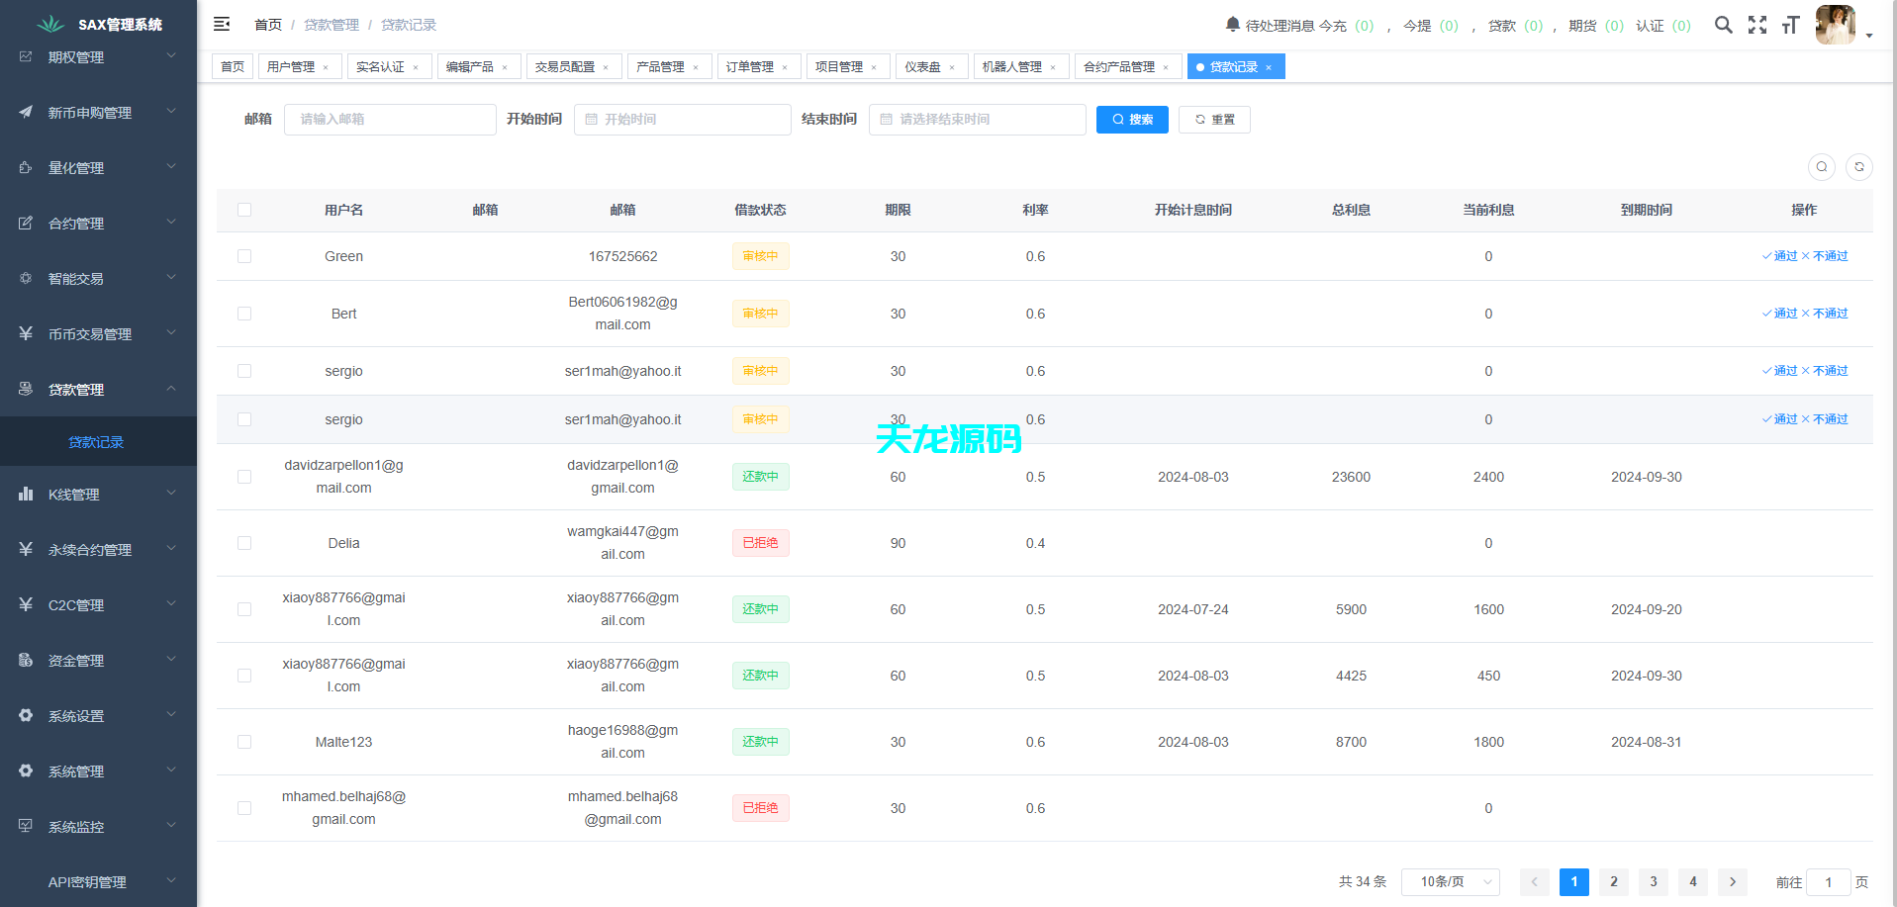Check the checkbox on Delia's row
This screenshot has height=907, width=1897.
point(244,543)
